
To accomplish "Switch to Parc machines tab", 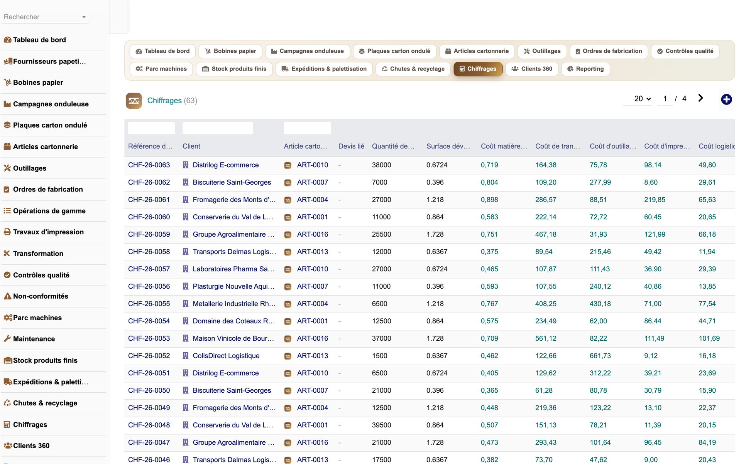I will point(161,69).
